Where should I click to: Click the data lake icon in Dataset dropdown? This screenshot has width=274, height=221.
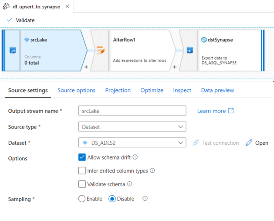point(85,143)
